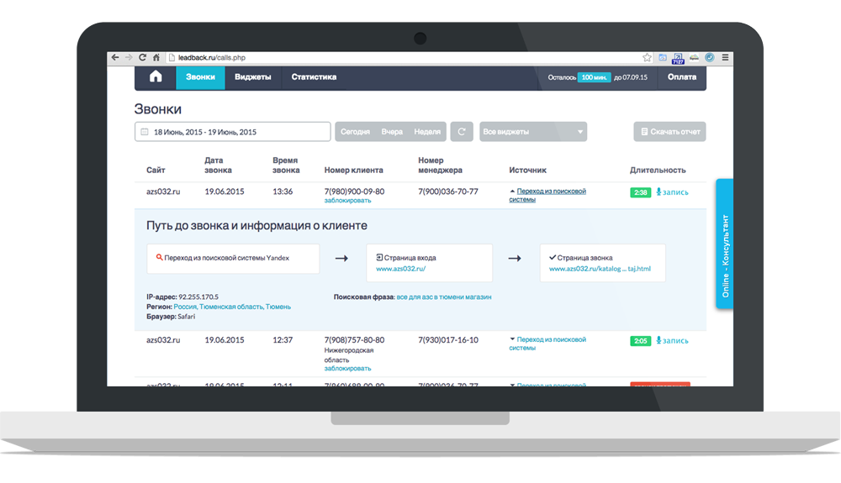This screenshot has width=841, height=483.
Task: Switch to the Звонки tab
Action: pos(200,77)
